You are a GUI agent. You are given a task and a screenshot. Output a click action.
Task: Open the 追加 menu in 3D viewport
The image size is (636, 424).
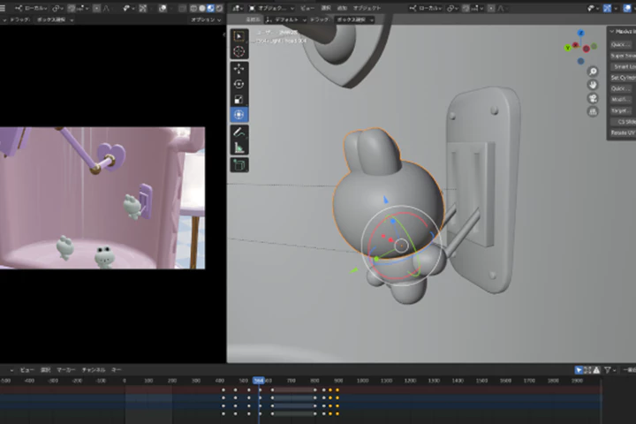coord(342,8)
